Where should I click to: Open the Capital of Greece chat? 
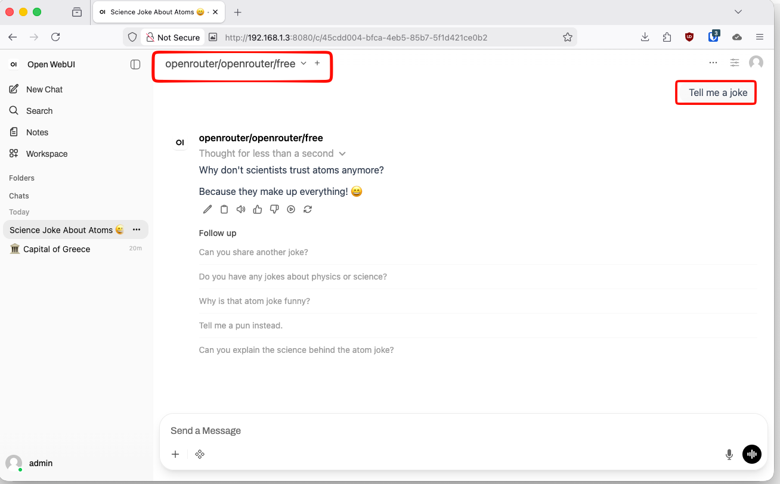click(75, 249)
